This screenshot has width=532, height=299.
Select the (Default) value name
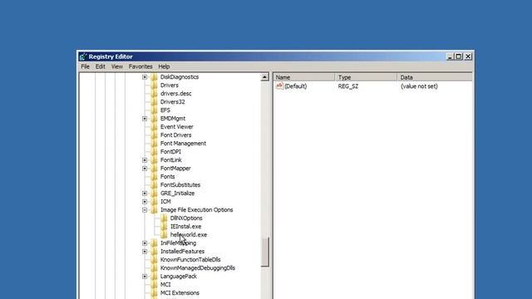296,86
